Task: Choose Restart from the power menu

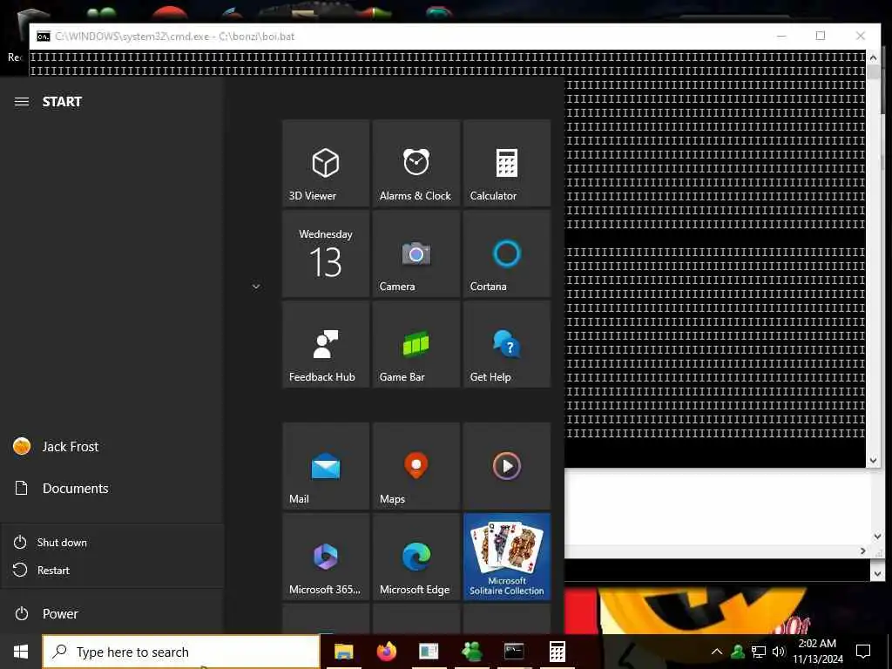Action: (x=112, y=570)
